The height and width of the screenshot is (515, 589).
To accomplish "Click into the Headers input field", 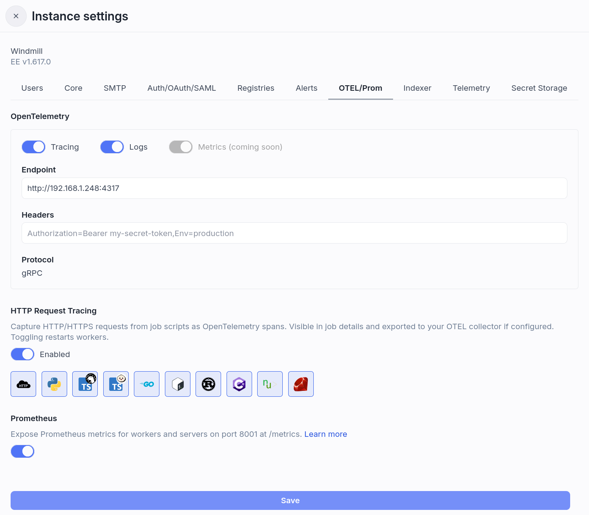I will point(294,233).
